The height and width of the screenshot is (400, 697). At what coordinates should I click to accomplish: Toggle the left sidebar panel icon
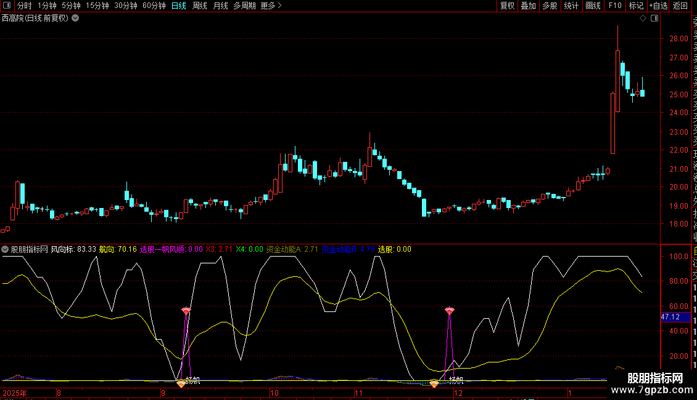point(7,6)
